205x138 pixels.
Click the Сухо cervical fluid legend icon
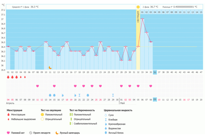pos(105,115)
